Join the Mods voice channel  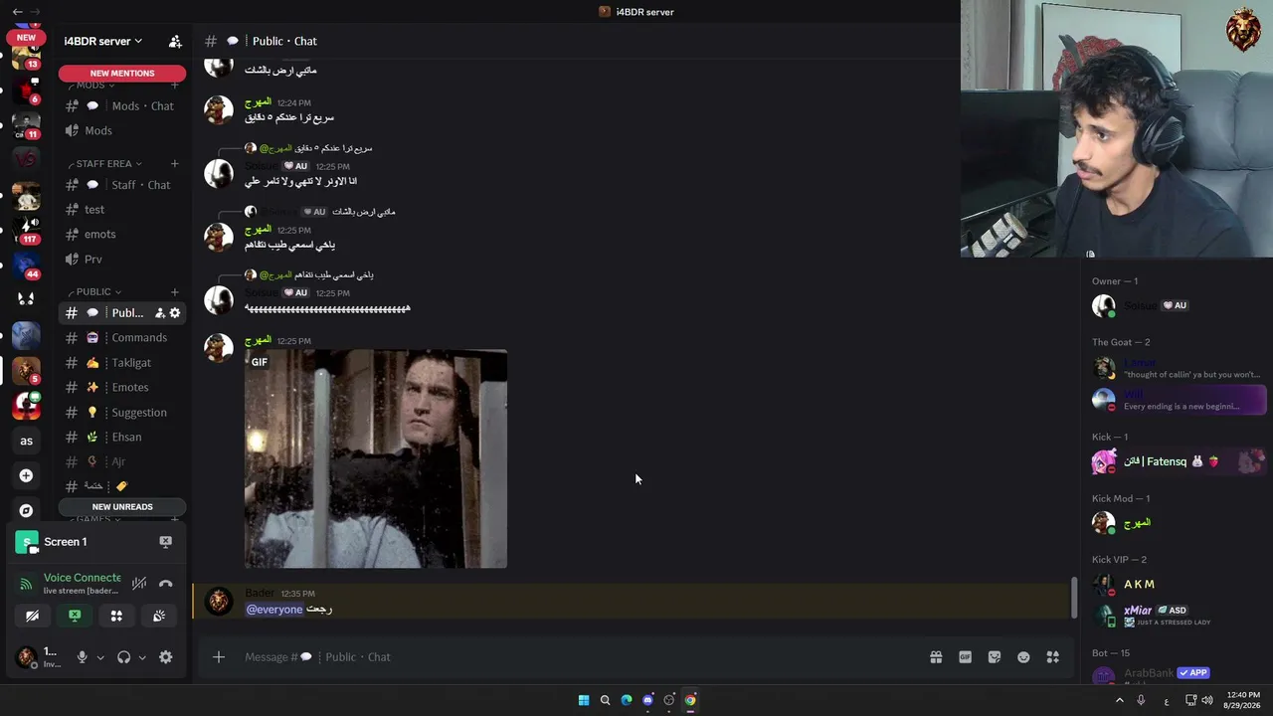(122, 131)
